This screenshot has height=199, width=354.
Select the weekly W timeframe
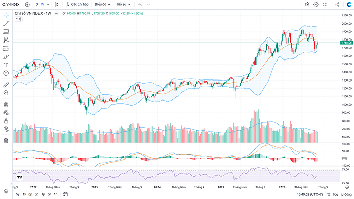click(x=42, y=4)
